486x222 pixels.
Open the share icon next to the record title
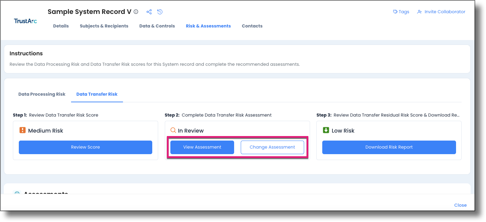[149, 12]
